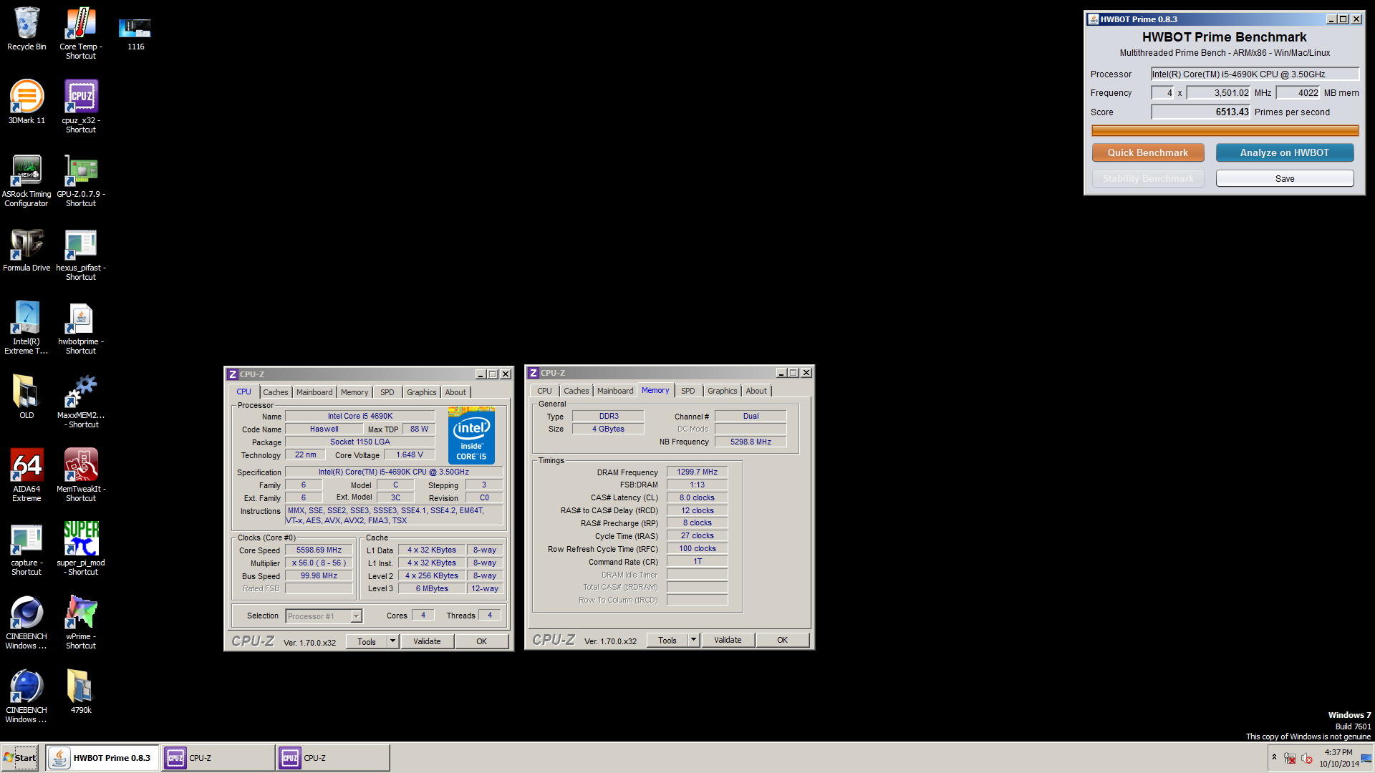The height and width of the screenshot is (773, 1375).
Task: Open Caches tab in right CPU-Z
Action: click(x=576, y=391)
